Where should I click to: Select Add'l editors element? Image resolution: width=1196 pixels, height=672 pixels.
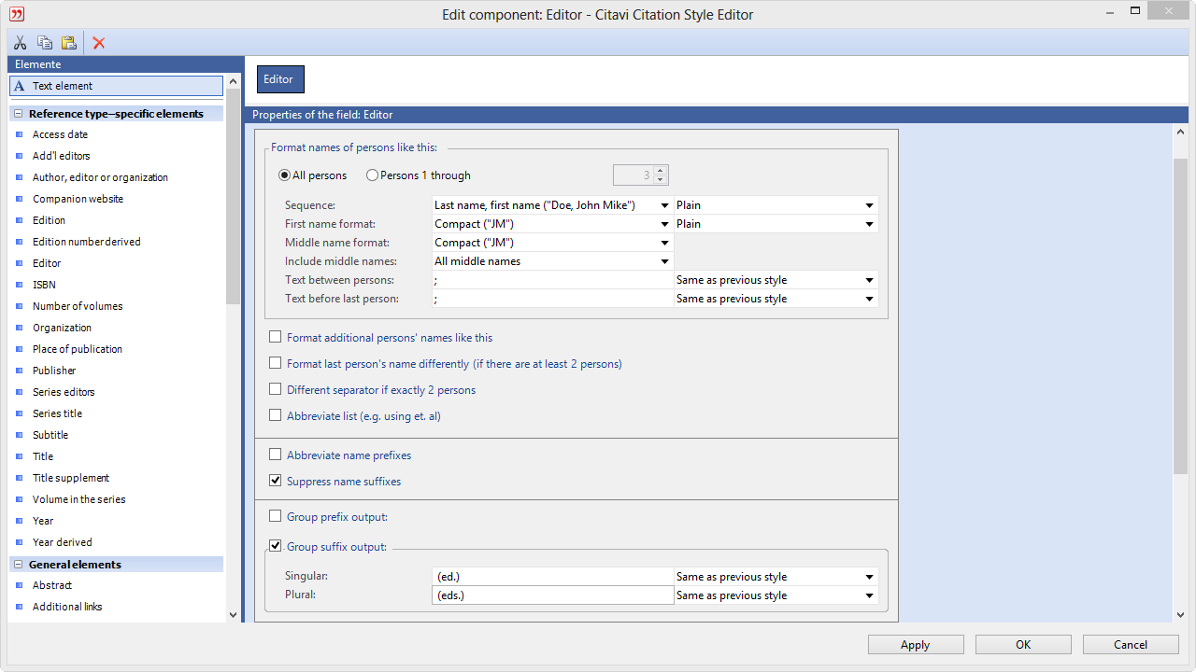61,156
